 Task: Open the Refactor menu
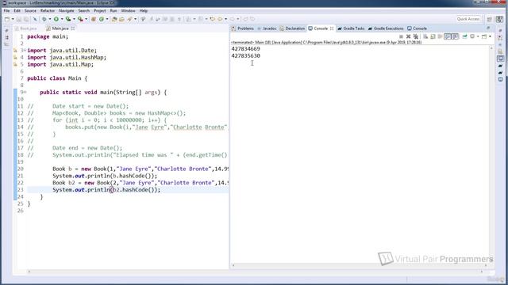click(48, 10)
